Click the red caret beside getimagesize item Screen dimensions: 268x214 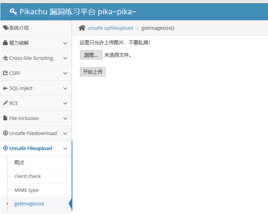[7, 203]
